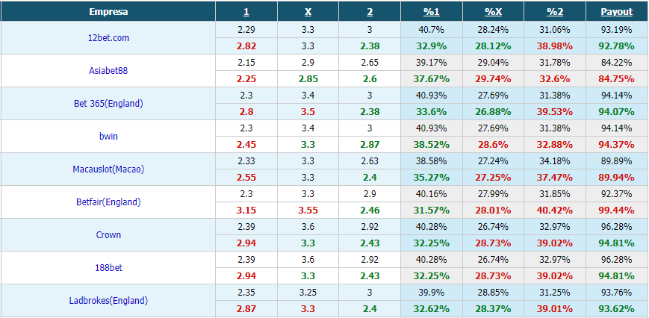
Task: Open the bwin bookmaker link
Action: click(108, 136)
